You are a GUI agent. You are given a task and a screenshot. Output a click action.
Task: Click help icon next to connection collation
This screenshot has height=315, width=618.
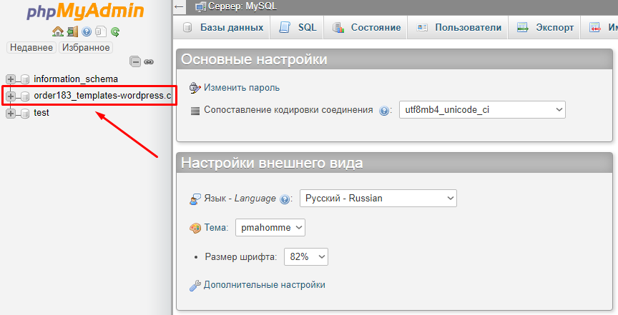384,111
